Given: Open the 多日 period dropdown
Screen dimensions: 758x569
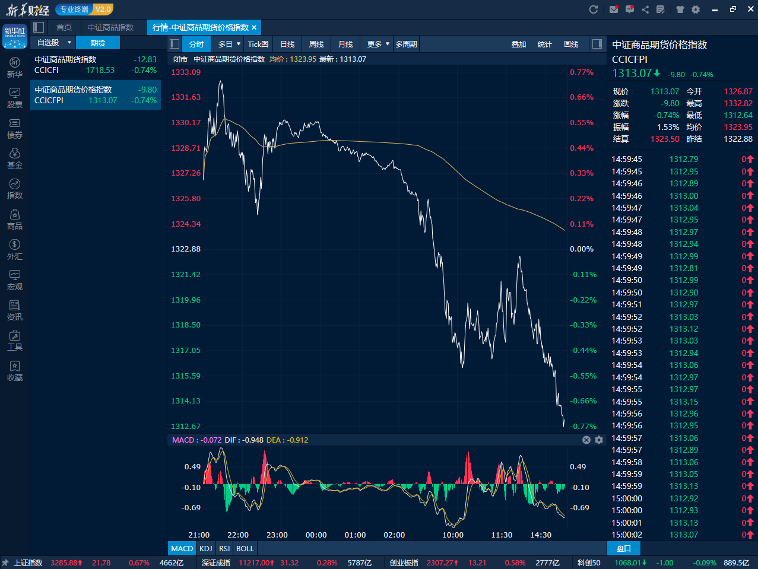Looking at the screenshot, I should pos(229,44).
